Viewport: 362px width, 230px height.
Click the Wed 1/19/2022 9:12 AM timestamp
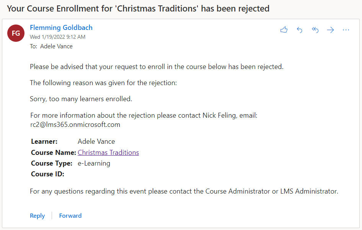pyautogui.click(x=57, y=37)
